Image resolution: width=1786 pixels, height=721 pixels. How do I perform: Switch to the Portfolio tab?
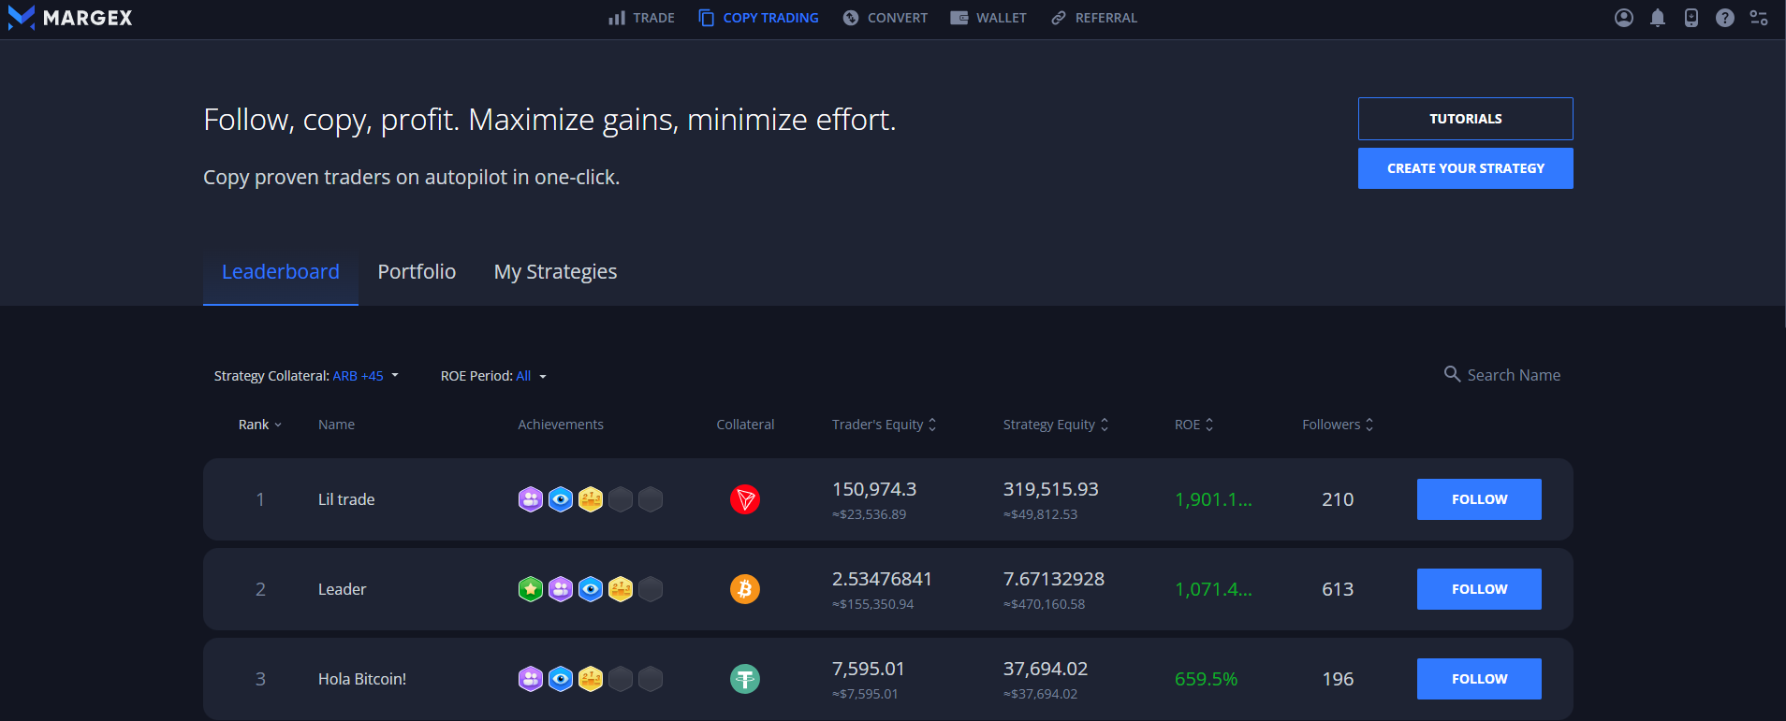tap(417, 272)
